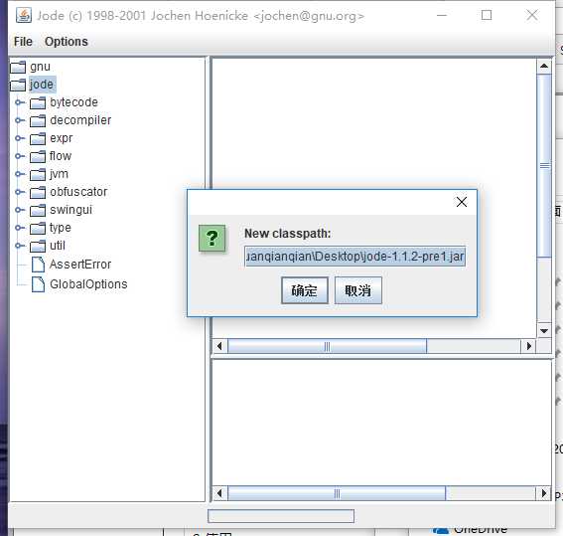Click the obfuscator folder icon

(38, 192)
